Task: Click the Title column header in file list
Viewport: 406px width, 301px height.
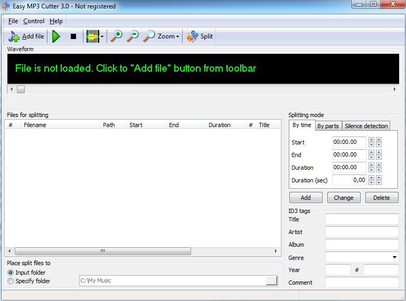Action: point(268,125)
